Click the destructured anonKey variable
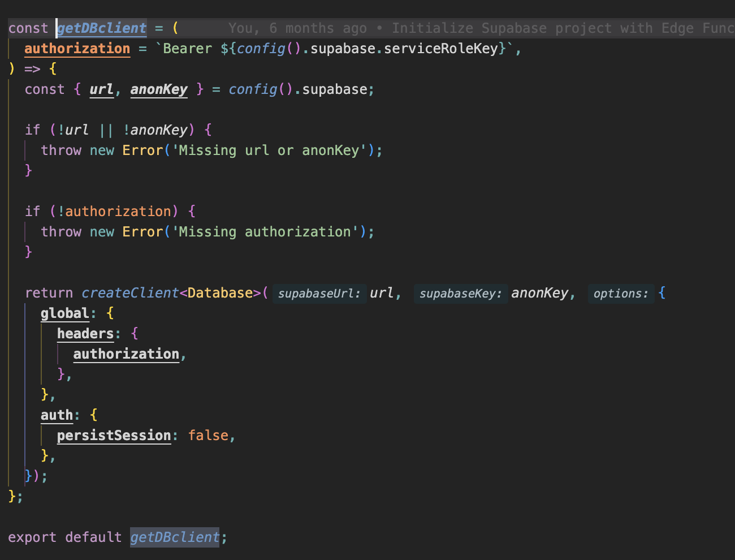This screenshot has width=735, height=560. 159,89
